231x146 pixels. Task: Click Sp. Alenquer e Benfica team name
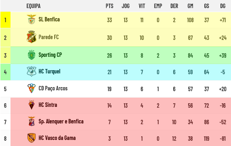coord(61,121)
